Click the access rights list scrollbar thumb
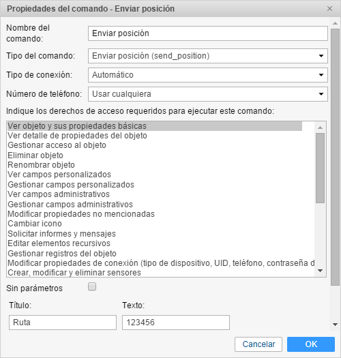Screen dimensions: 341x358 pos(321,168)
